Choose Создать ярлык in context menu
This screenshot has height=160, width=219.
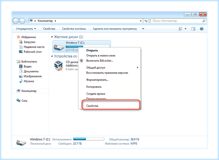tap(96, 94)
